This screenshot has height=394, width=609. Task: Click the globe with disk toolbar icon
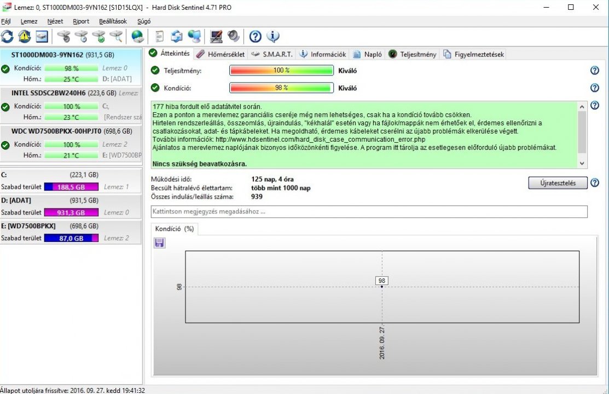pos(137,37)
